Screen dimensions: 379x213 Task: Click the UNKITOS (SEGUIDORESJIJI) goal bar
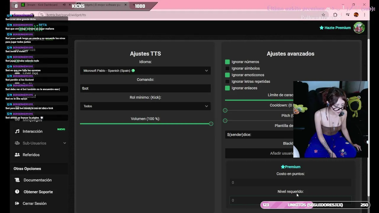point(315,205)
